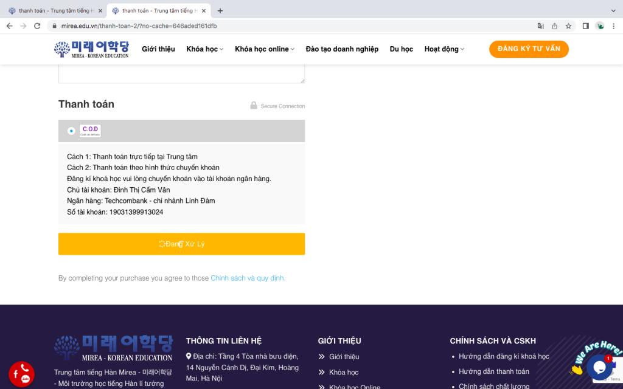Bookmark this page with the star icon
Screen dimensions: 623x389
[x=568, y=26]
